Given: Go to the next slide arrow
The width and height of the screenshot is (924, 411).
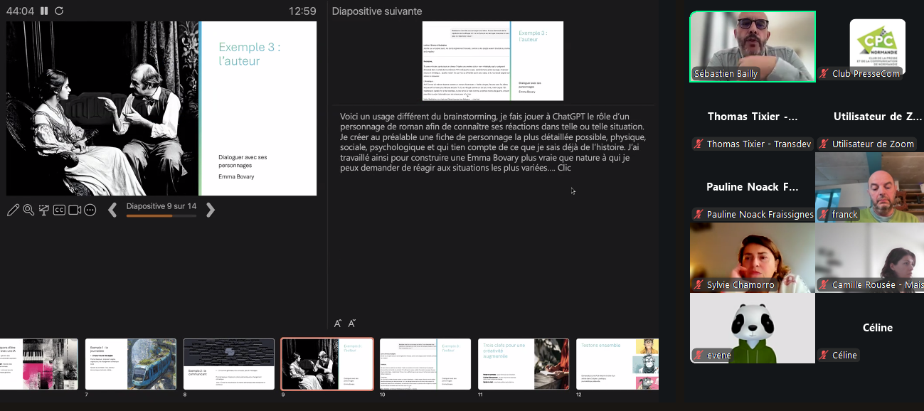Looking at the screenshot, I should [x=210, y=210].
